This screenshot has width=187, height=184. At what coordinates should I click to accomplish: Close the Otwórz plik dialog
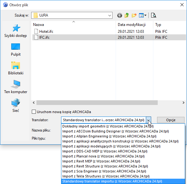(x=182, y=5)
